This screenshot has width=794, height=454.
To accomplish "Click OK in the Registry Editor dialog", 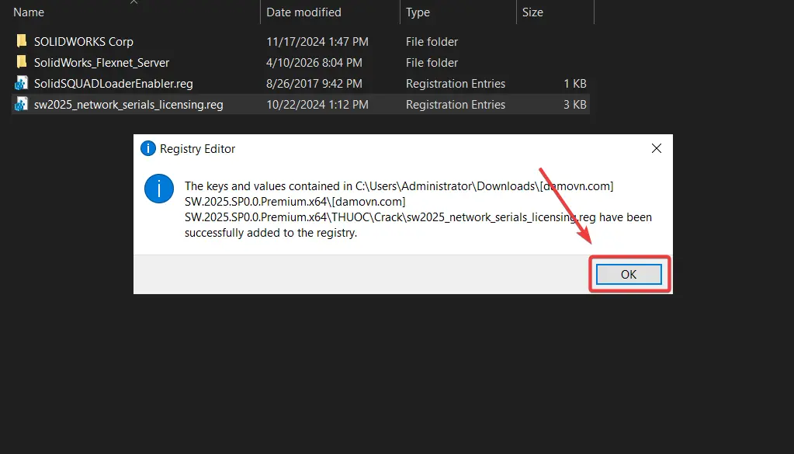I will (629, 274).
